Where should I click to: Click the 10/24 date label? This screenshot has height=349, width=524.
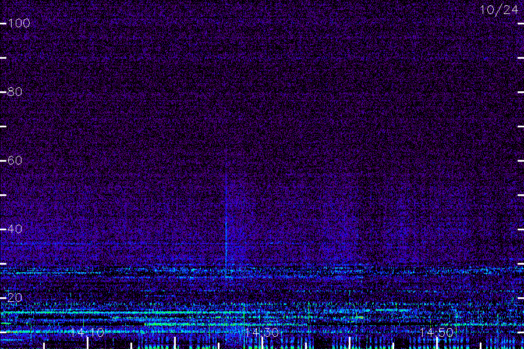click(x=499, y=10)
